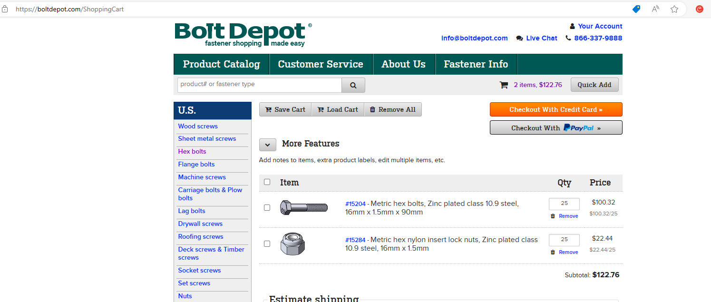Checkout With Credit Card
The width and height of the screenshot is (711, 302).
pos(556,109)
